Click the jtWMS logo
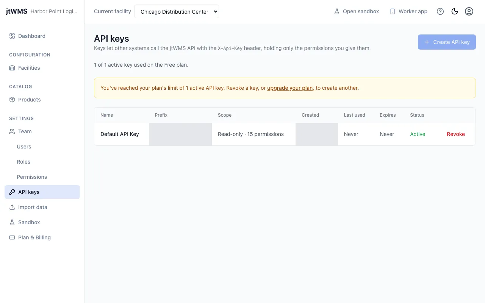 [17, 11]
